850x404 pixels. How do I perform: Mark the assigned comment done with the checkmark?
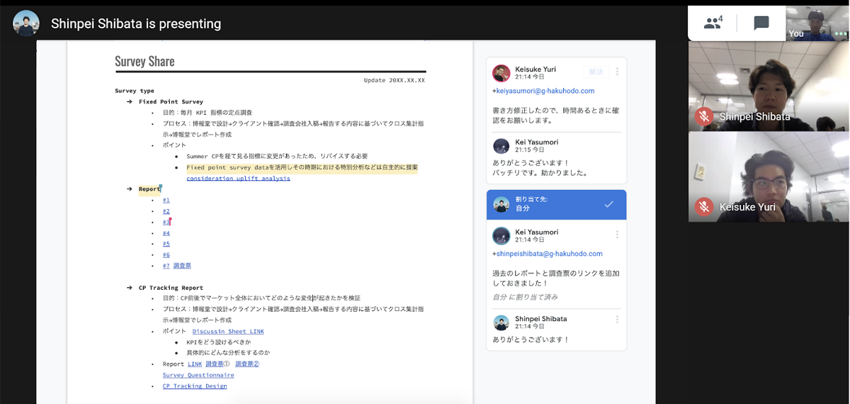(x=608, y=204)
